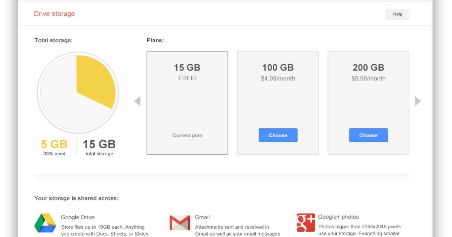Click the 5 GB used label
The width and height of the screenshot is (452, 237).
(54, 144)
